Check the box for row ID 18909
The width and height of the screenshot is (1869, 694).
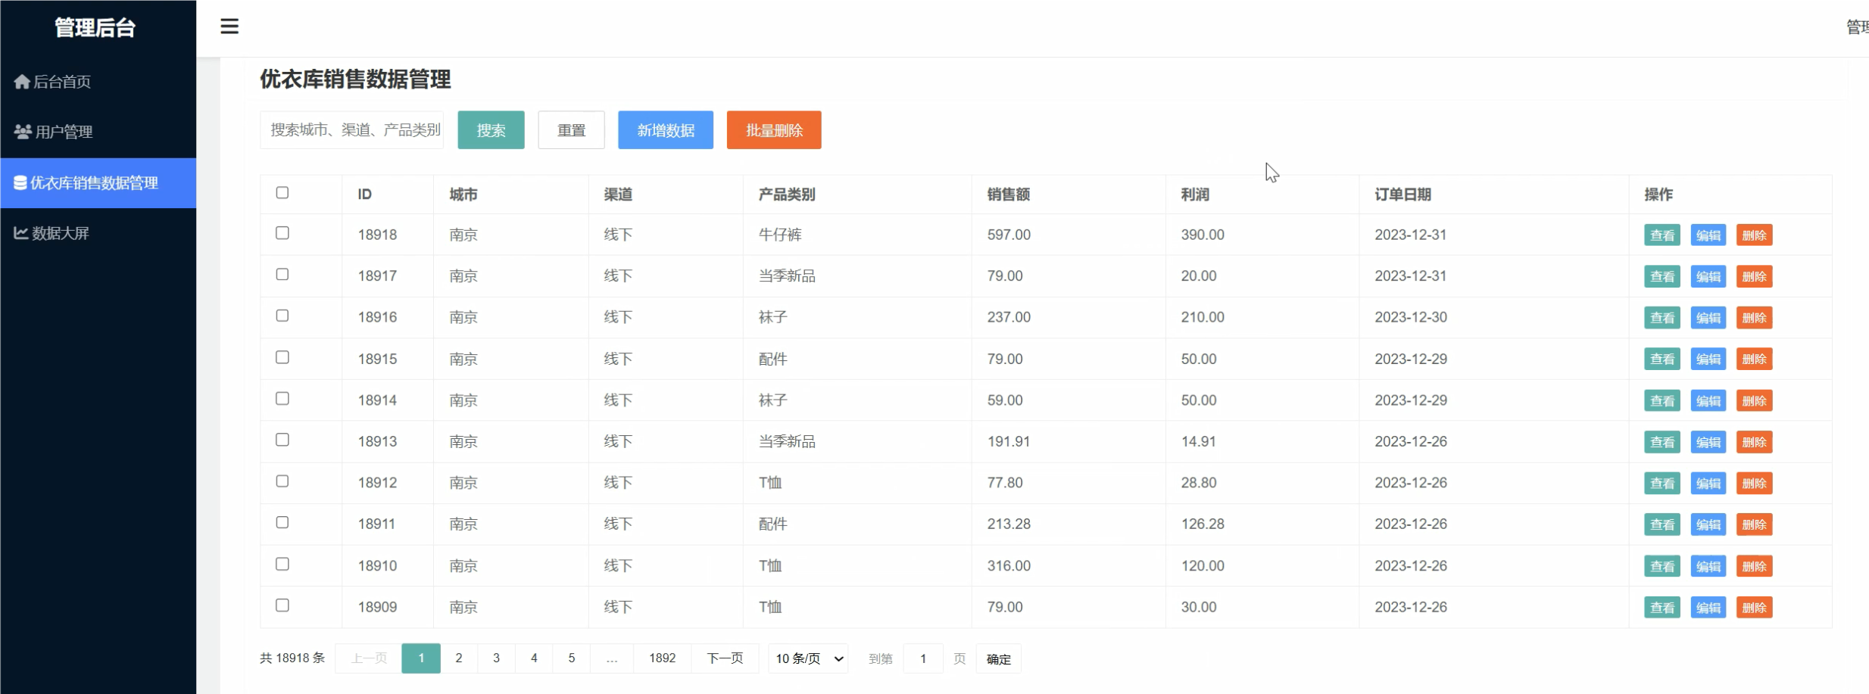(x=282, y=605)
